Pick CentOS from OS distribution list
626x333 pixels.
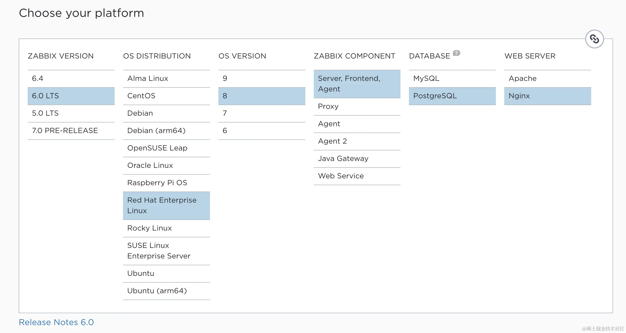point(166,96)
